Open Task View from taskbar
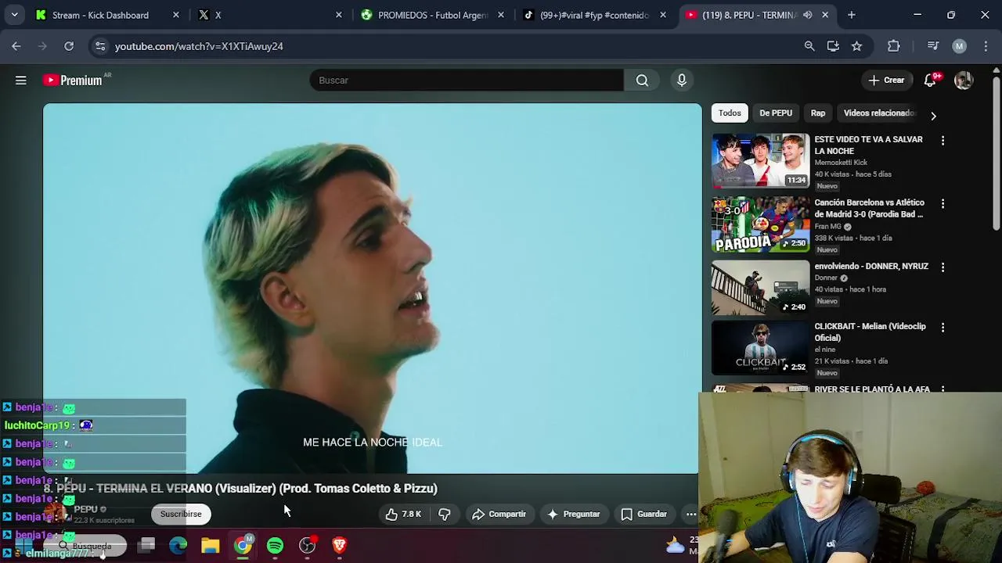This screenshot has height=563, width=1002. pos(146,545)
